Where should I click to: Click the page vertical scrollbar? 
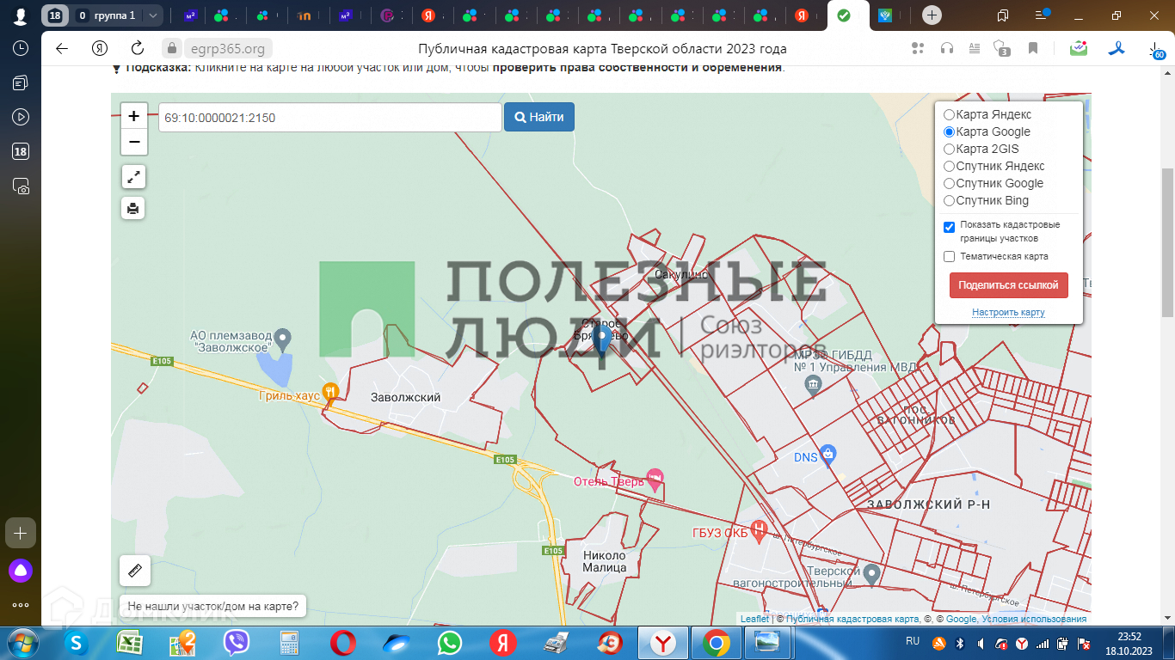click(1168, 242)
